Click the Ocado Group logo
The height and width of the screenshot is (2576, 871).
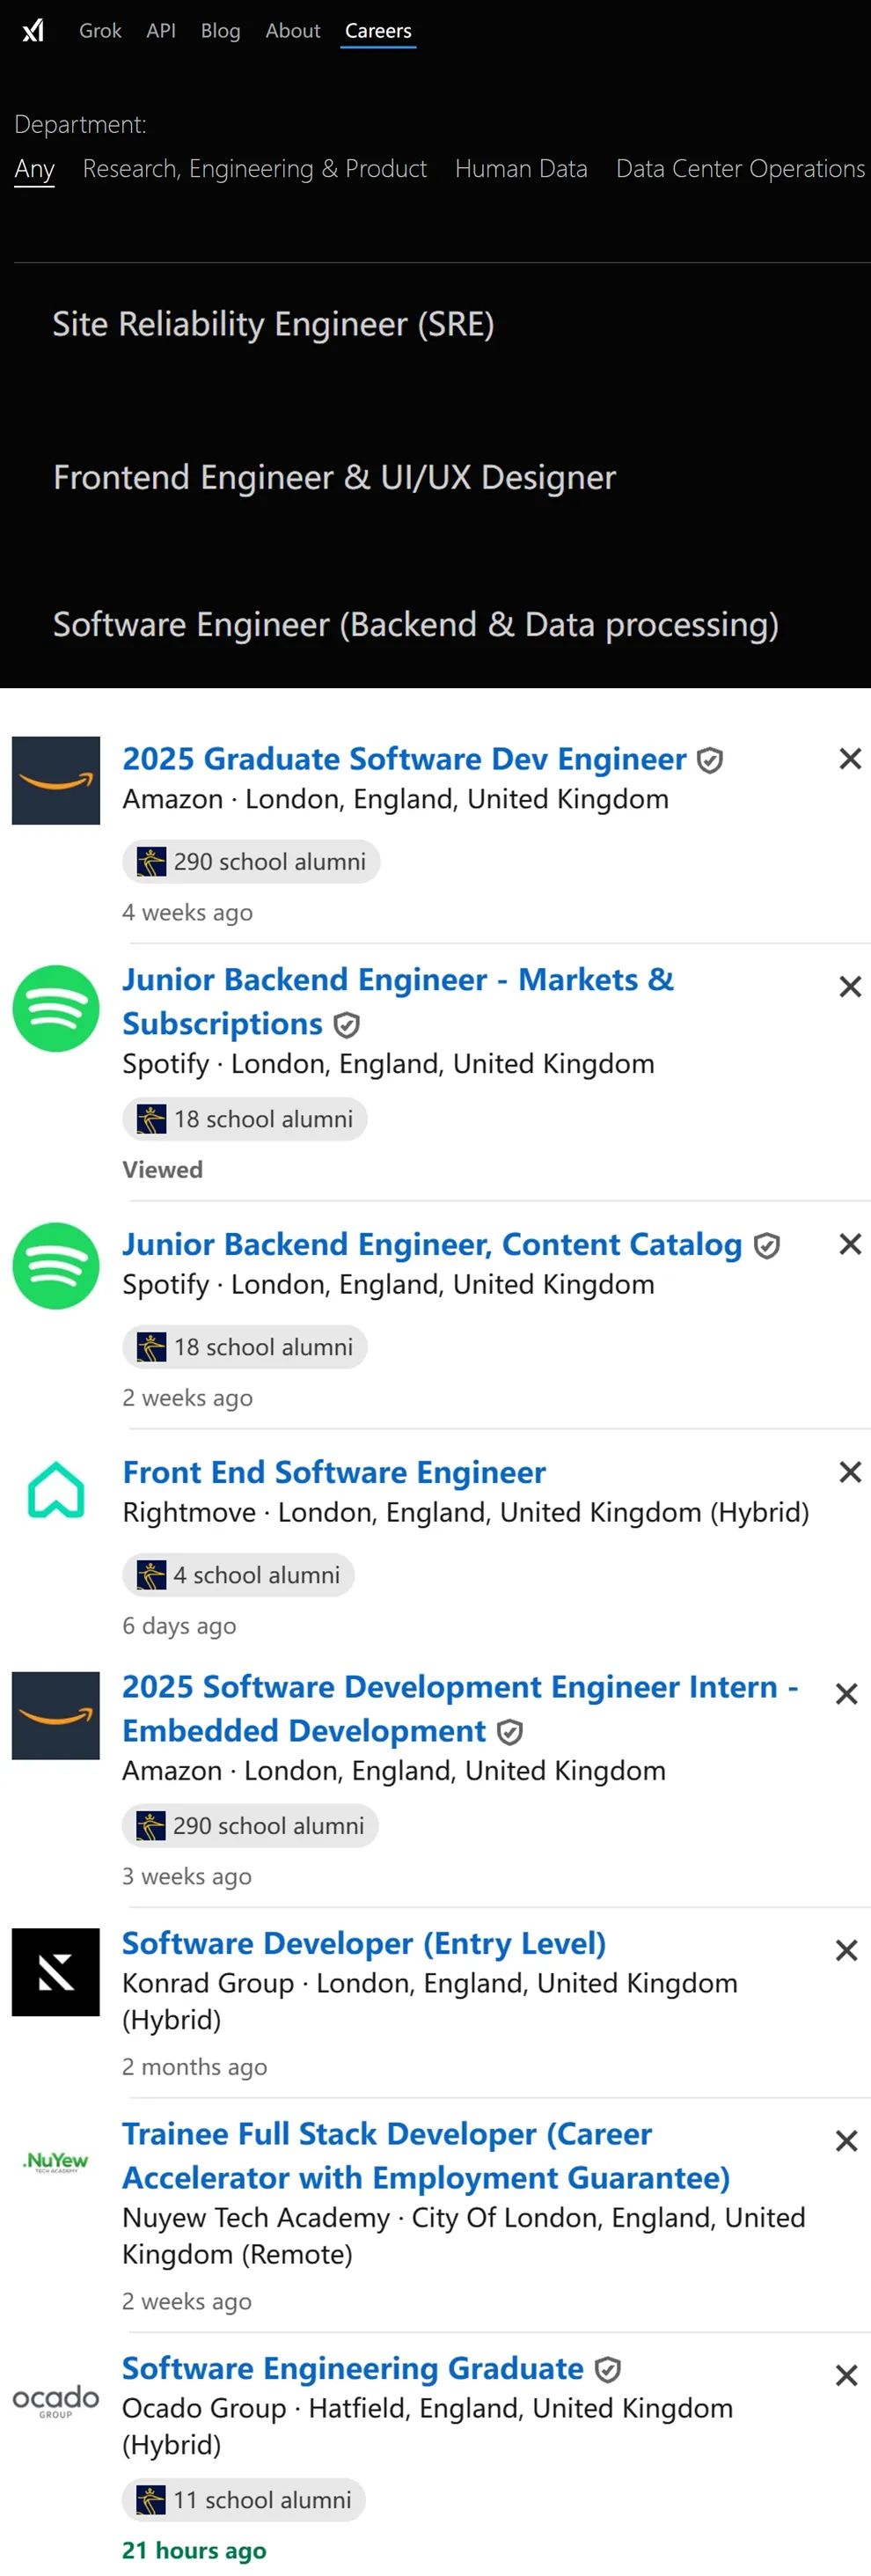[x=56, y=2400]
